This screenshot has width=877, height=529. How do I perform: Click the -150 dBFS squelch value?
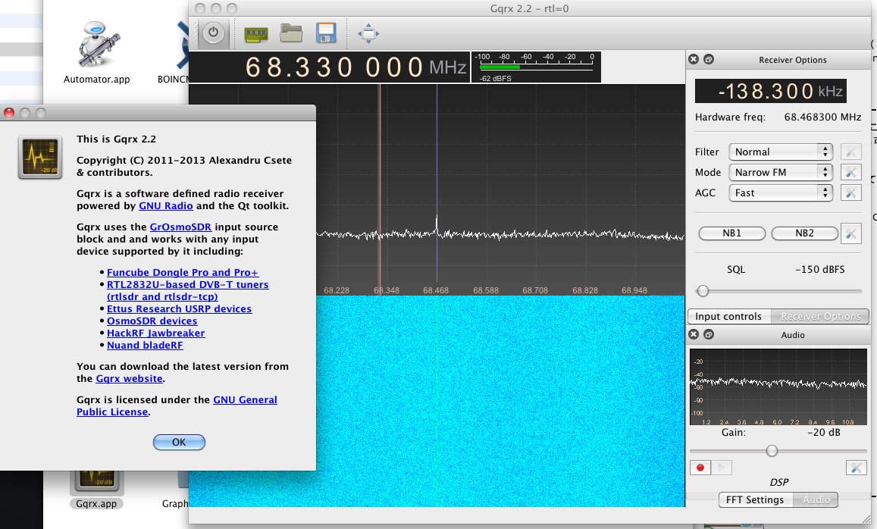[x=819, y=270]
